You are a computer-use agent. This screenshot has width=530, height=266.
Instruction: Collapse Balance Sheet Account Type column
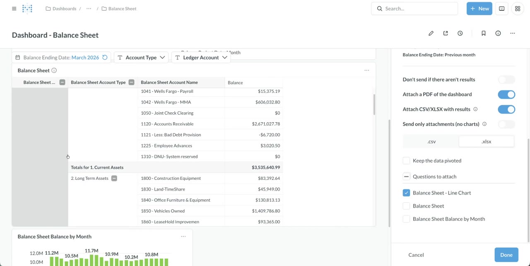[131, 82]
